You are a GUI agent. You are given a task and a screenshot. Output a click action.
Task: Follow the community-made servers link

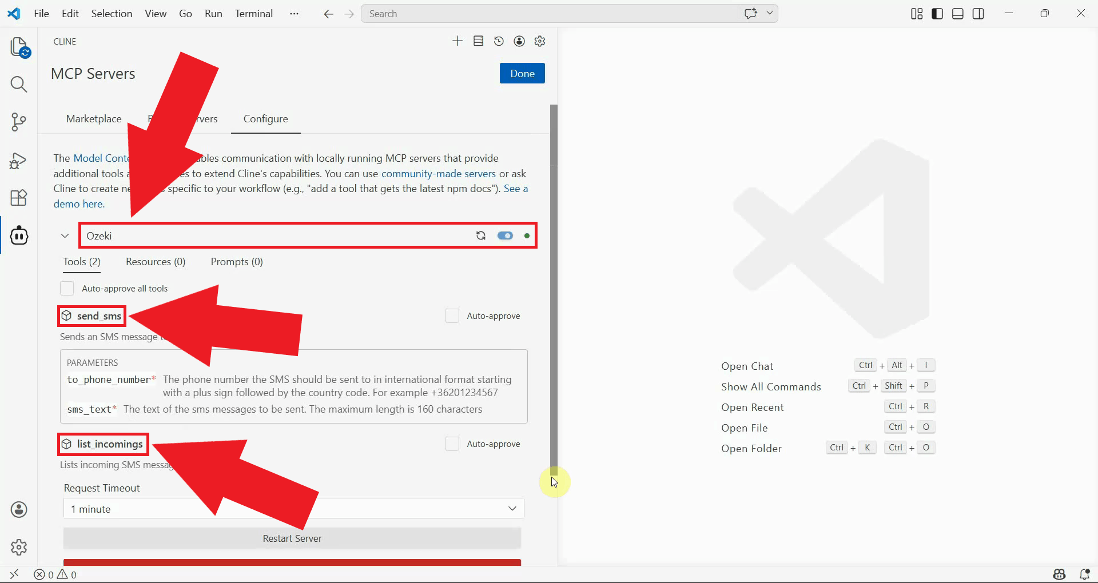(439, 174)
